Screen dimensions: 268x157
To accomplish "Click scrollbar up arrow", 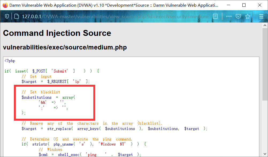I will tap(265, 25).
